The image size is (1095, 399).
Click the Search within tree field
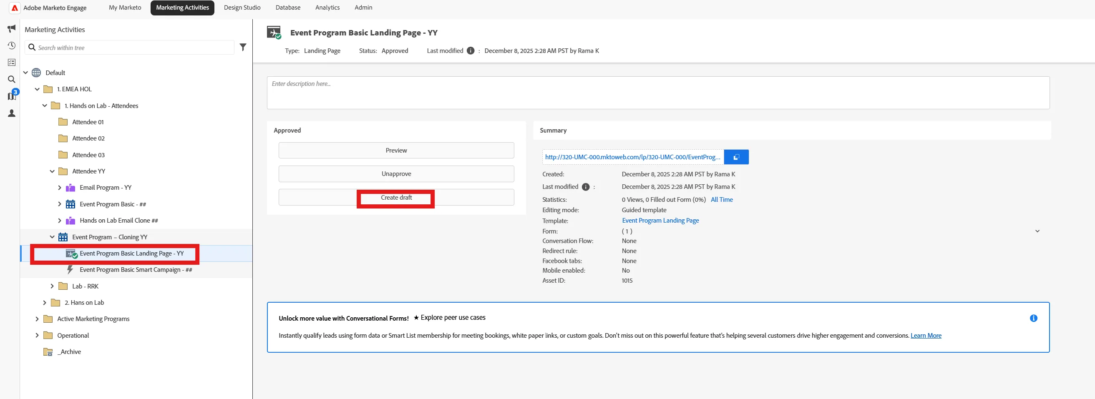pos(130,48)
